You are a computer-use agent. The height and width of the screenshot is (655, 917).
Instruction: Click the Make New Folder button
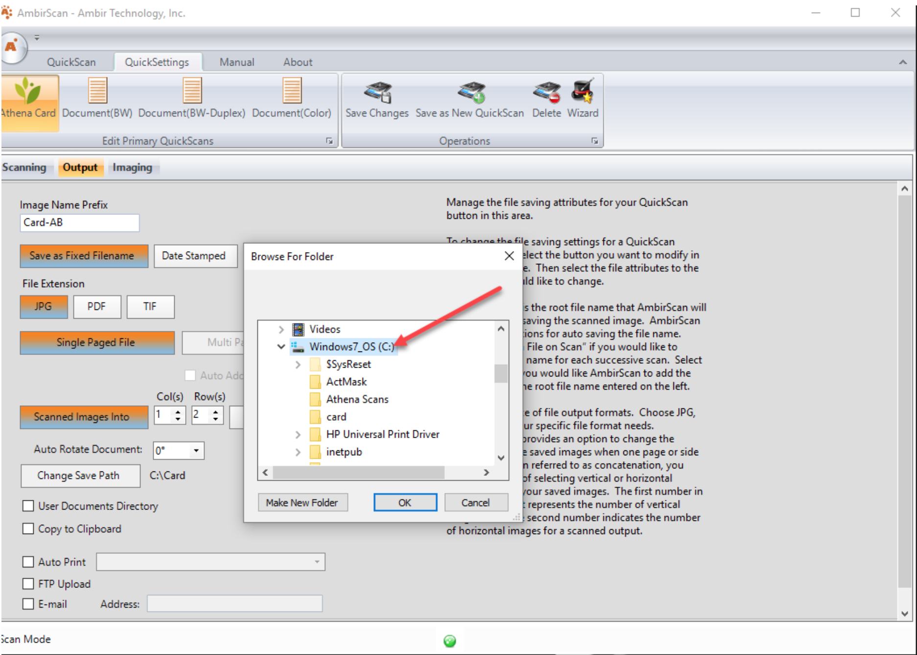(302, 503)
